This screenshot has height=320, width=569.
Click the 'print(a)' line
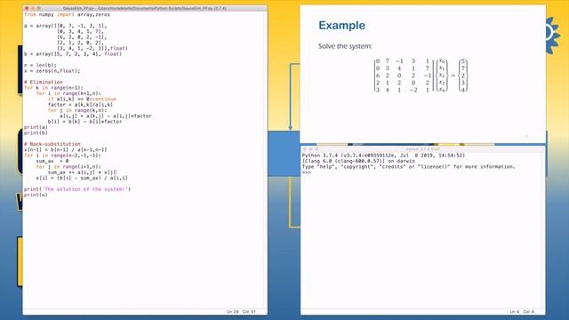(36, 127)
